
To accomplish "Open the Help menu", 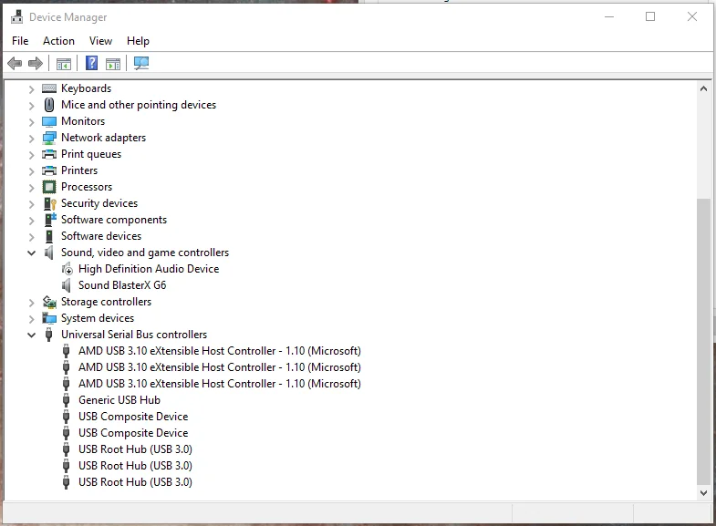I will [138, 41].
